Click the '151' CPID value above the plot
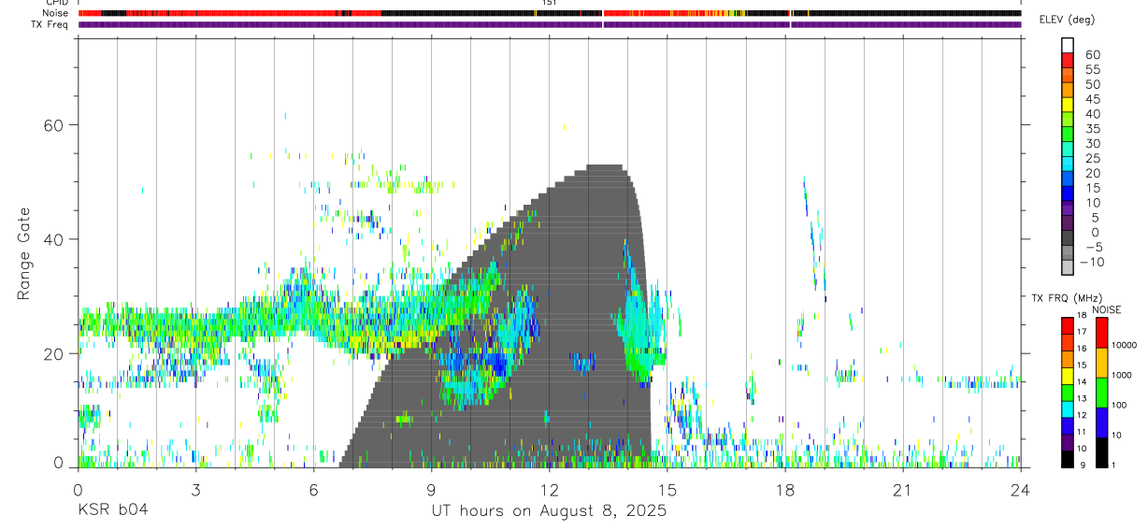 point(549,3)
